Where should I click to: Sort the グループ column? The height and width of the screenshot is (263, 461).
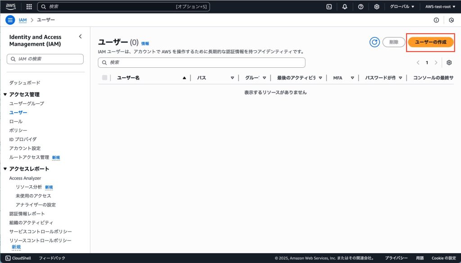(x=264, y=78)
